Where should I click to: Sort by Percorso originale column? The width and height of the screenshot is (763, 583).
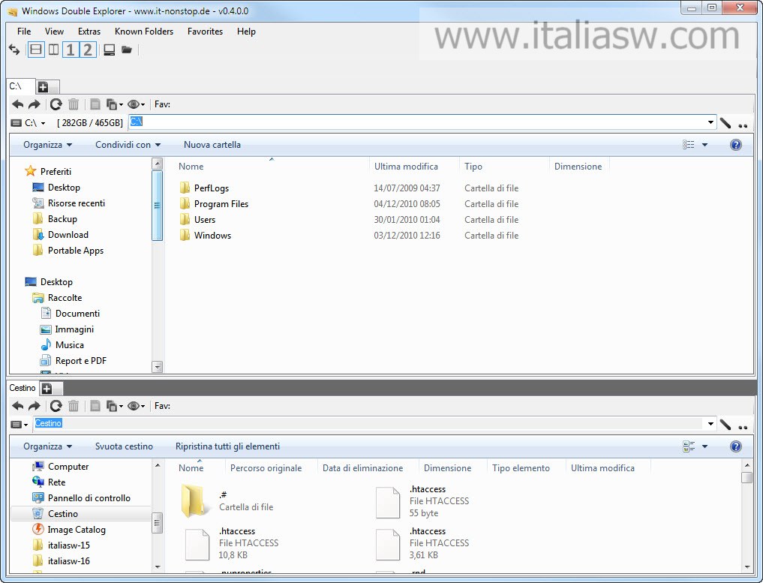(x=266, y=468)
